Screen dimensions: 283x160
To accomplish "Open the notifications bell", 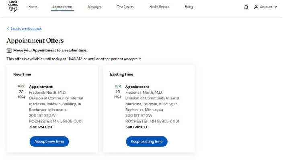I will [246, 7].
